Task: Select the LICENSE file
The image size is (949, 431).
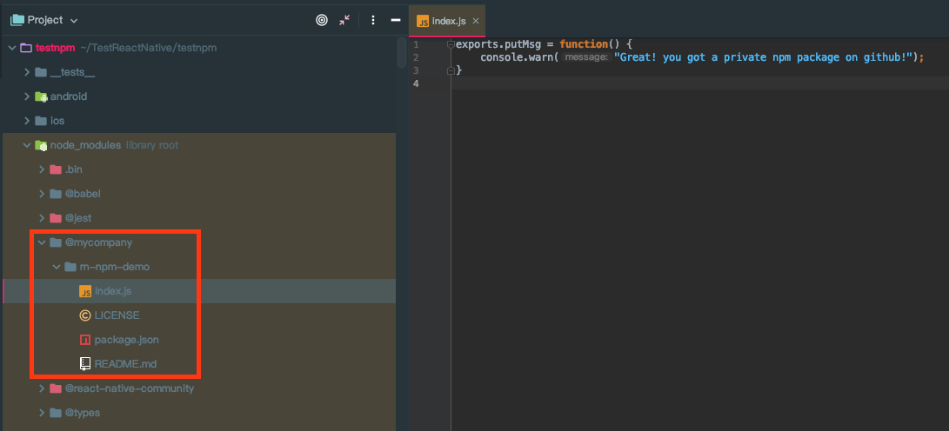Action: [117, 315]
